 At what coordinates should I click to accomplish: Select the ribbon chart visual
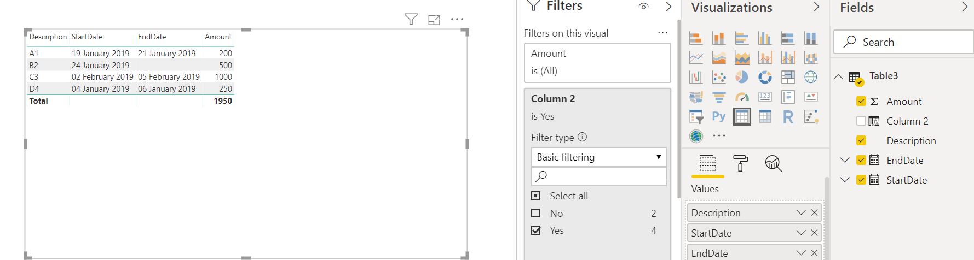(811, 57)
